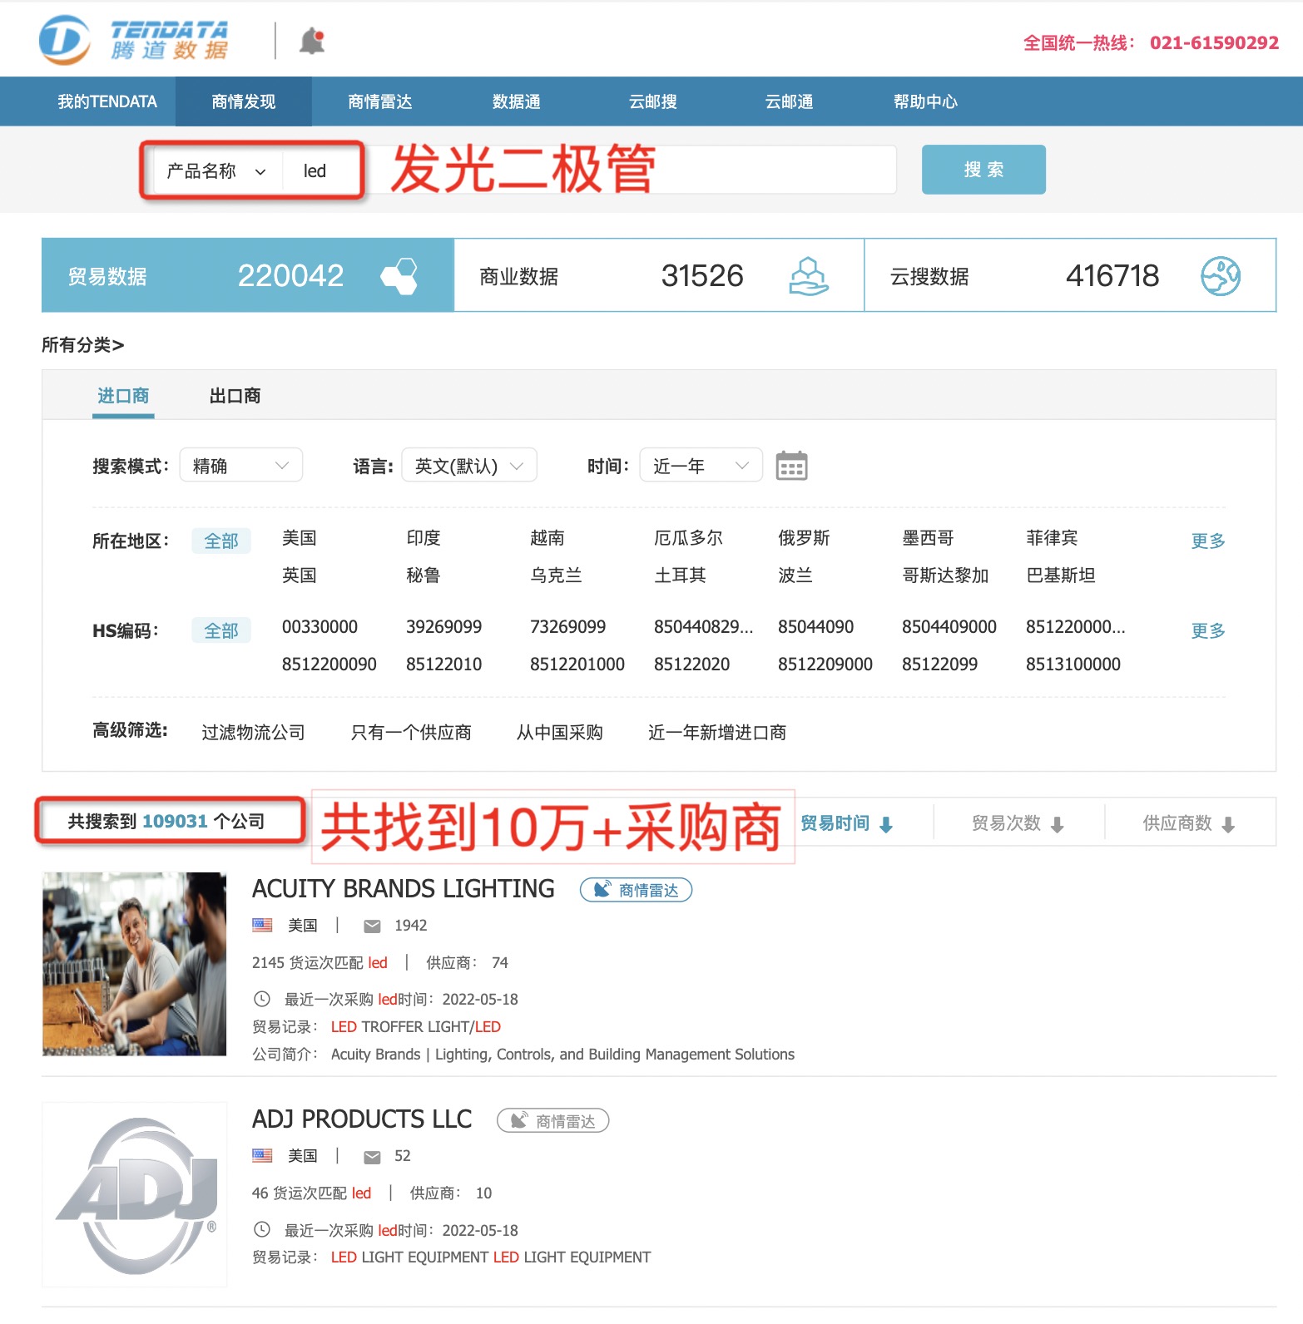Screen dimensions: 1303x1324
Task: Open the notification bell
Action: pyautogui.click(x=312, y=41)
